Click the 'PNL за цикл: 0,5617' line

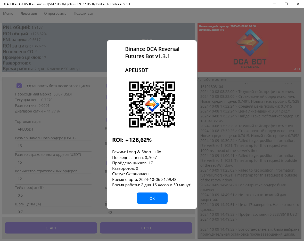22,40
